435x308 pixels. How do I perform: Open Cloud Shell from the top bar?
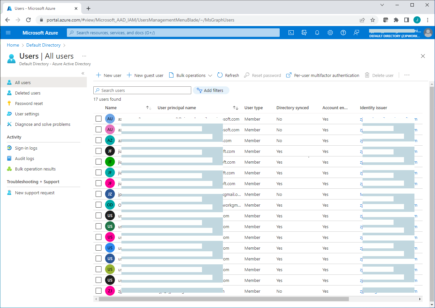291,33
